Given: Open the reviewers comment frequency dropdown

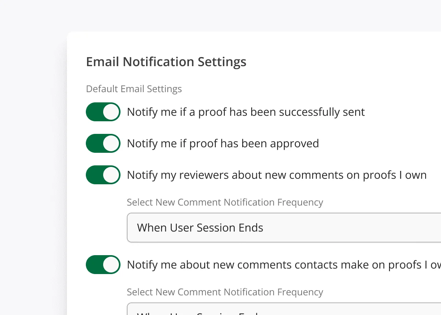Looking at the screenshot, I should (x=284, y=228).
